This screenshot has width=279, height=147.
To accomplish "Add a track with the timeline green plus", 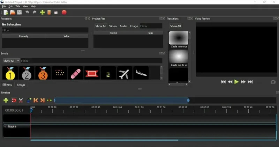I will click(6, 100).
